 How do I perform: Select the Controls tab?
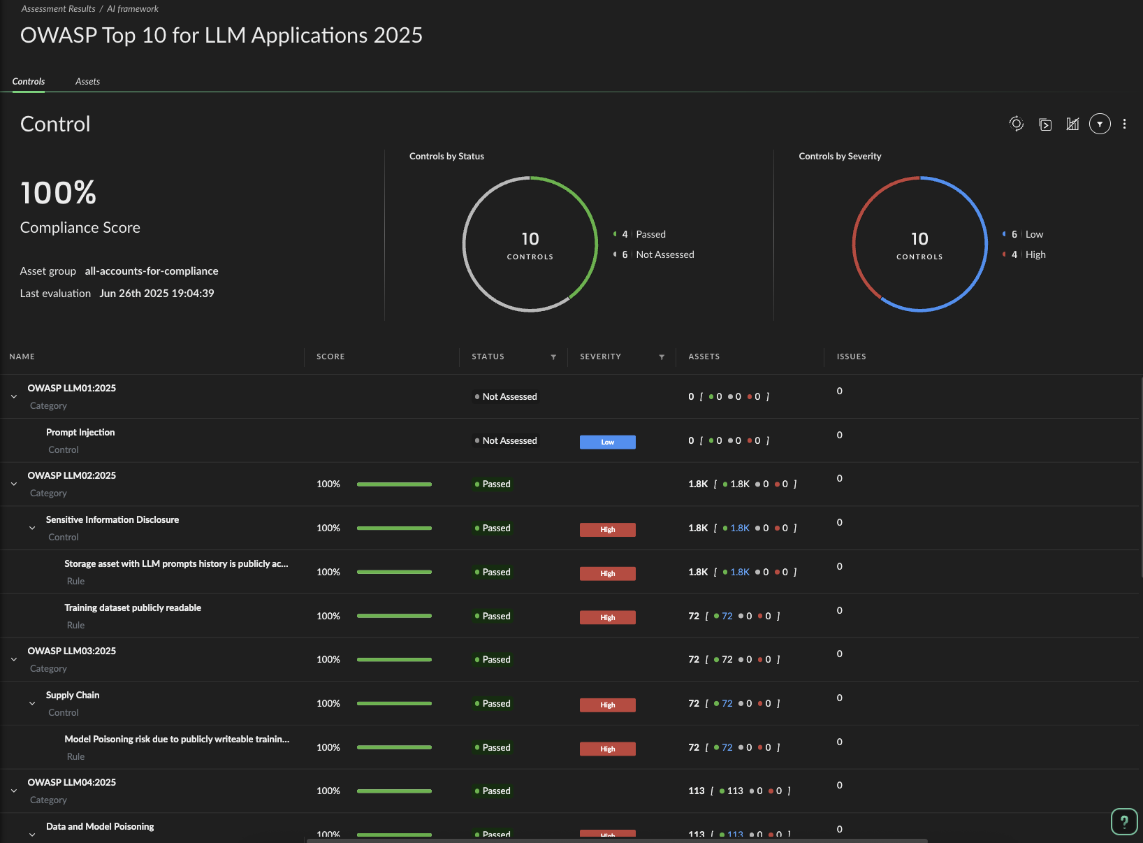click(29, 81)
